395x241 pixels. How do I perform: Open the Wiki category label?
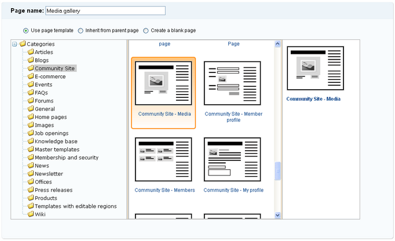pos(41,214)
